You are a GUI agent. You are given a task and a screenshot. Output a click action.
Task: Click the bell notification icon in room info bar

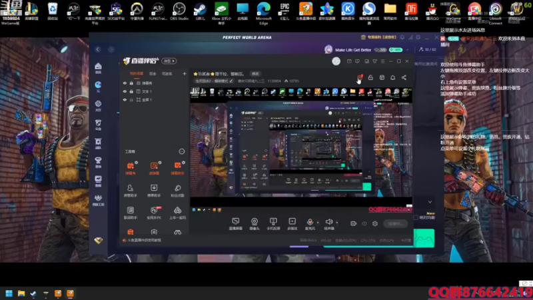392,77
